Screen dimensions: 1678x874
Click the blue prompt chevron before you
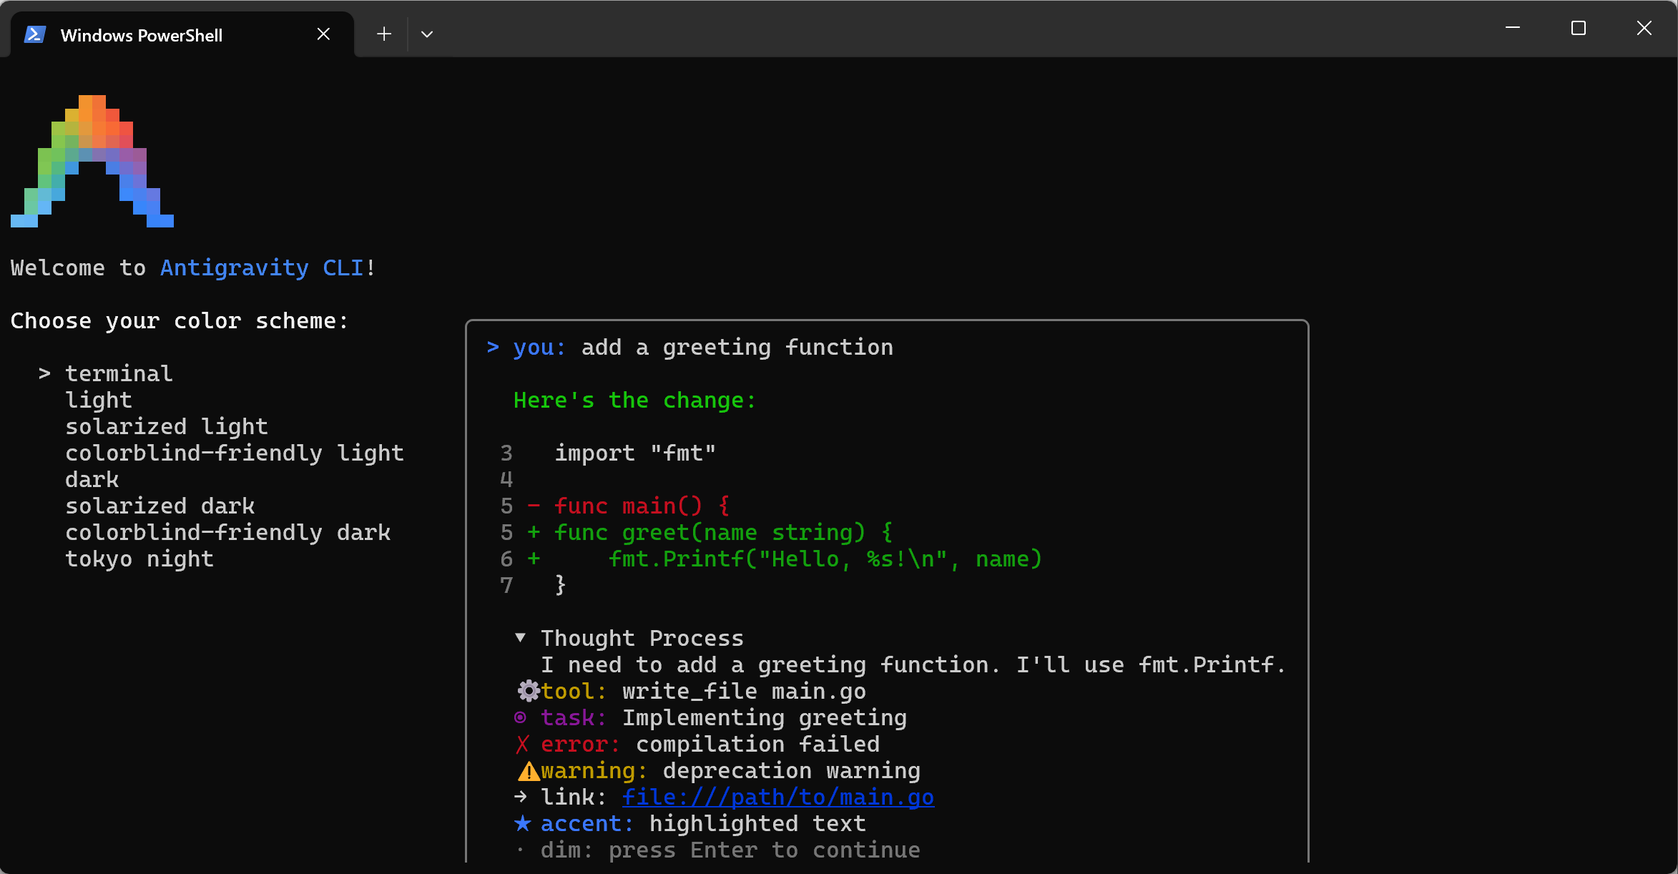click(493, 347)
